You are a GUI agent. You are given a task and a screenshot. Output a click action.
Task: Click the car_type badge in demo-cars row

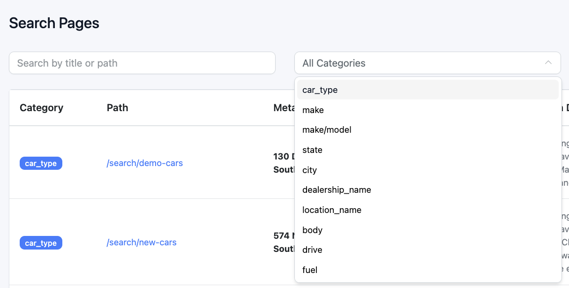click(41, 163)
